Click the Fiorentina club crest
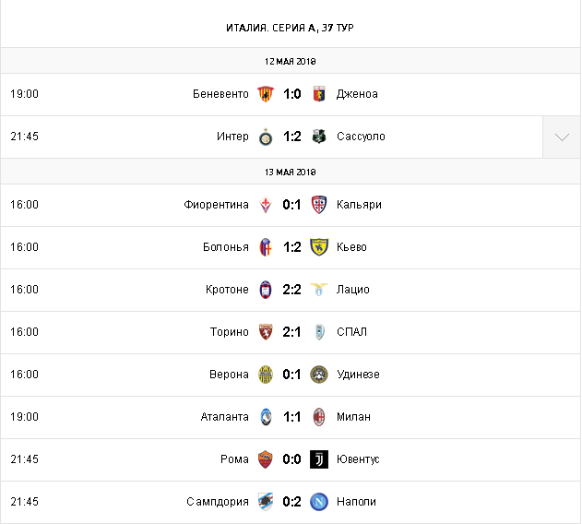Image resolution: width=582 pixels, height=524 pixels. pos(266,205)
